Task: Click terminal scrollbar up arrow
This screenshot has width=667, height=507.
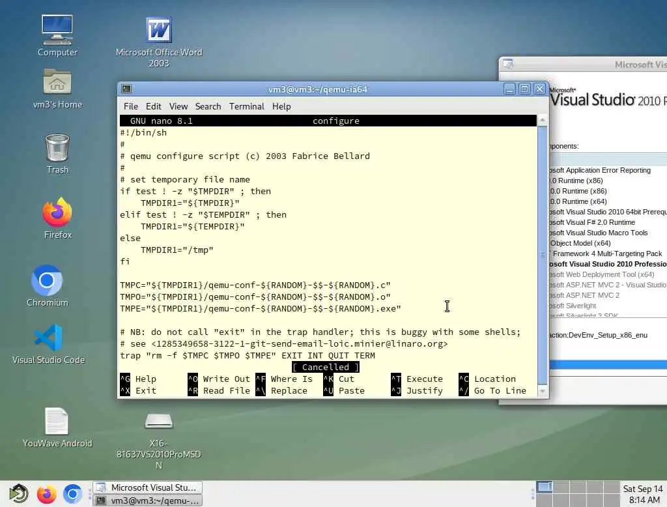Action: click(x=543, y=121)
